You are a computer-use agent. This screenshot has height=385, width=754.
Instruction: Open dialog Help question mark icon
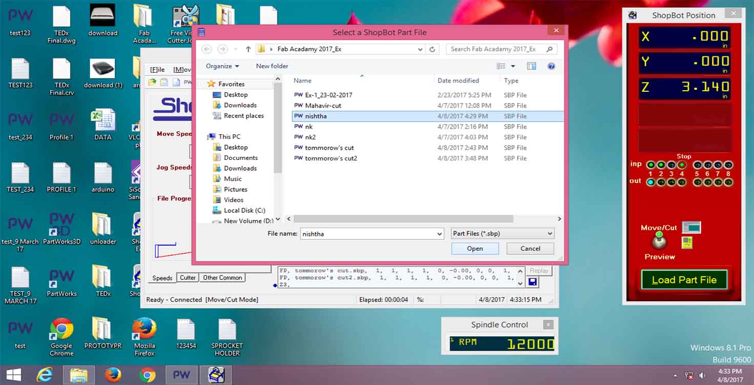click(x=552, y=66)
